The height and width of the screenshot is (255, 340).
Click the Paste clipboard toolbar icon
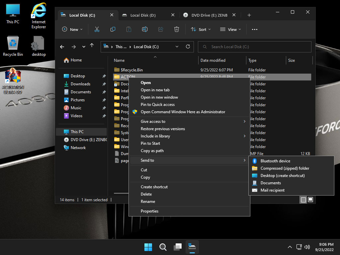(x=129, y=29)
